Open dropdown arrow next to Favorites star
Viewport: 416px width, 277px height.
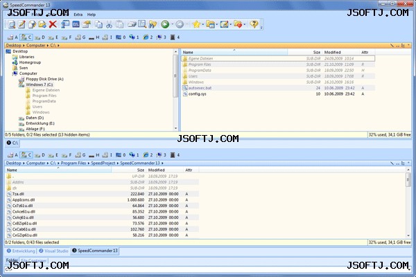[x=203, y=24]
